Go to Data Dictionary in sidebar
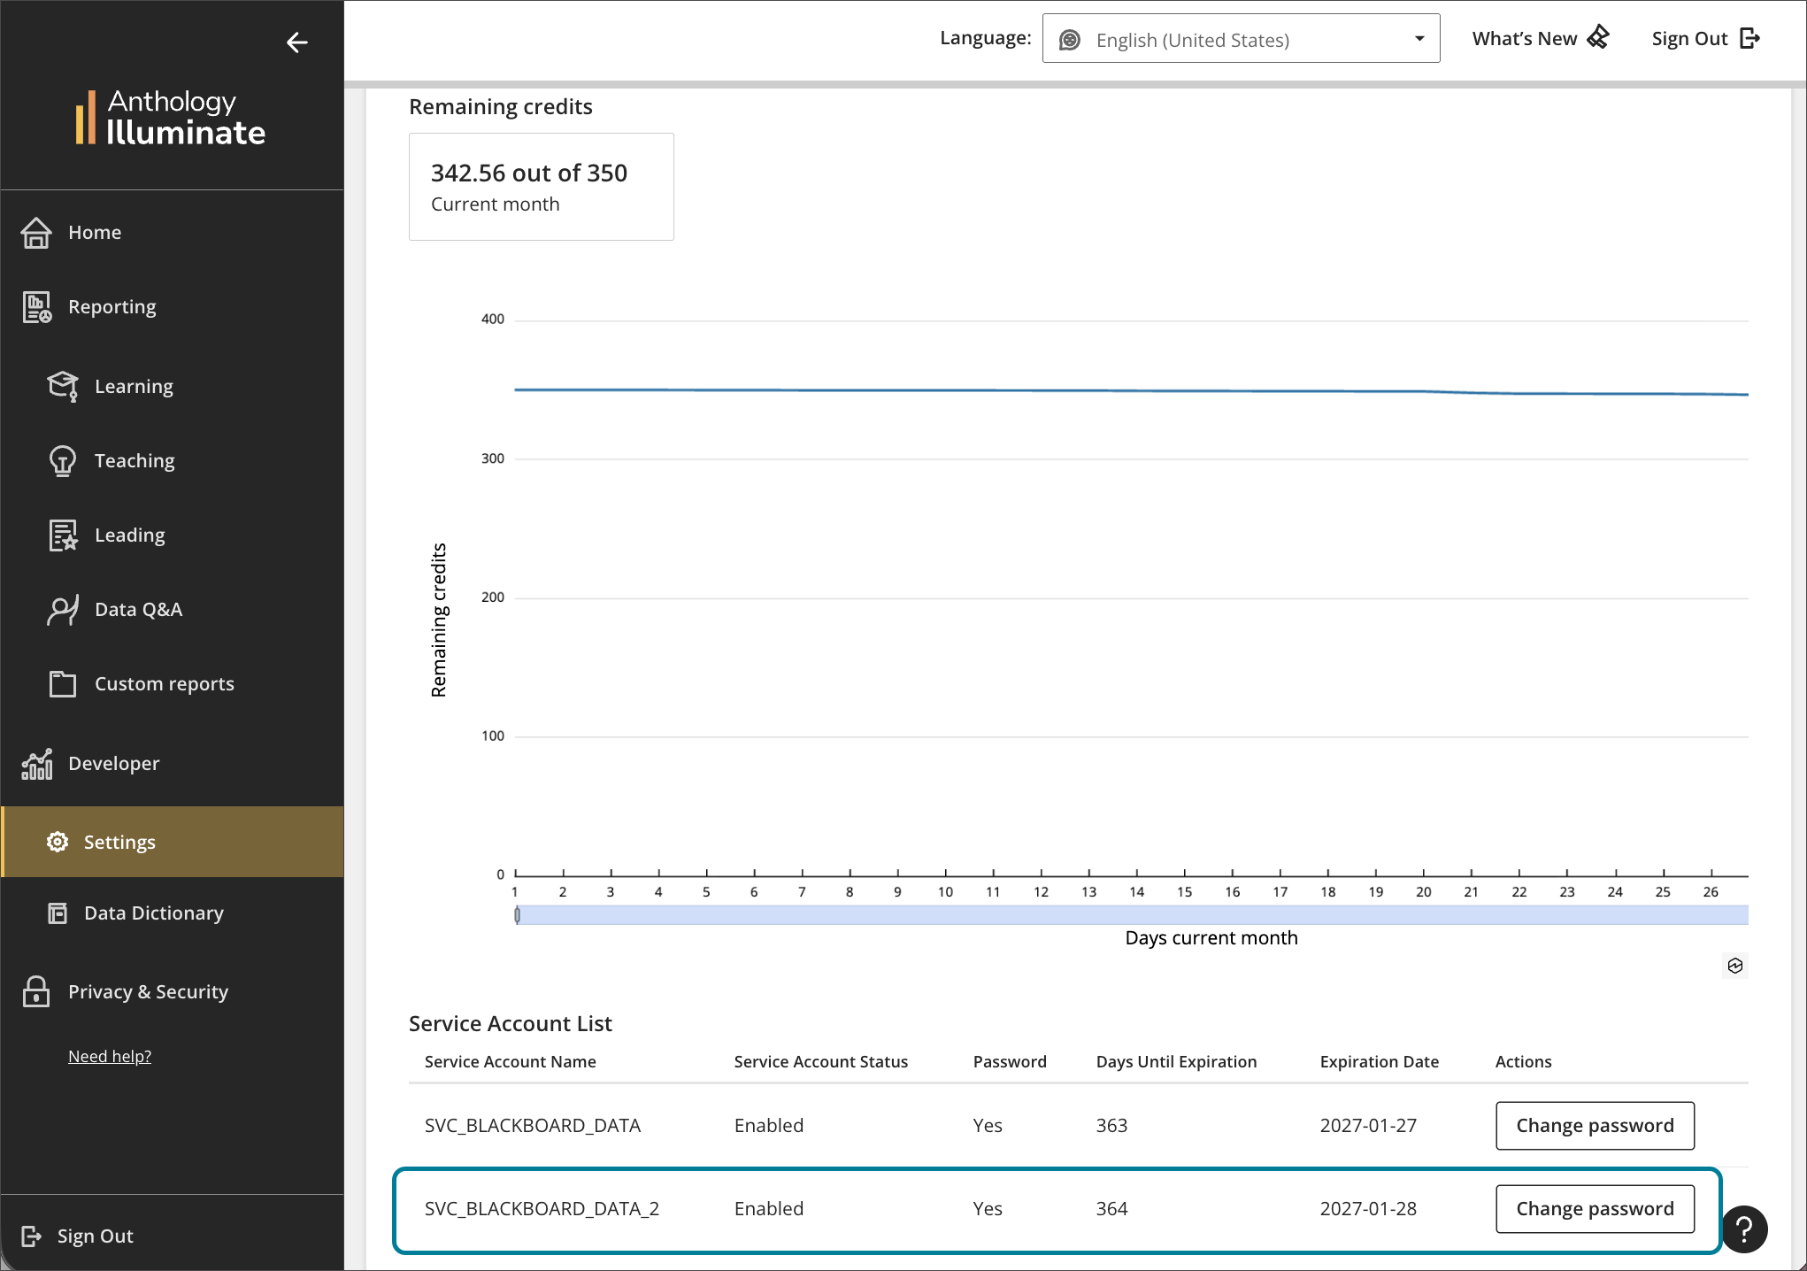The height and width of the screenshot is (1271, 1807). pyautogui.click(x=153, y=913)
